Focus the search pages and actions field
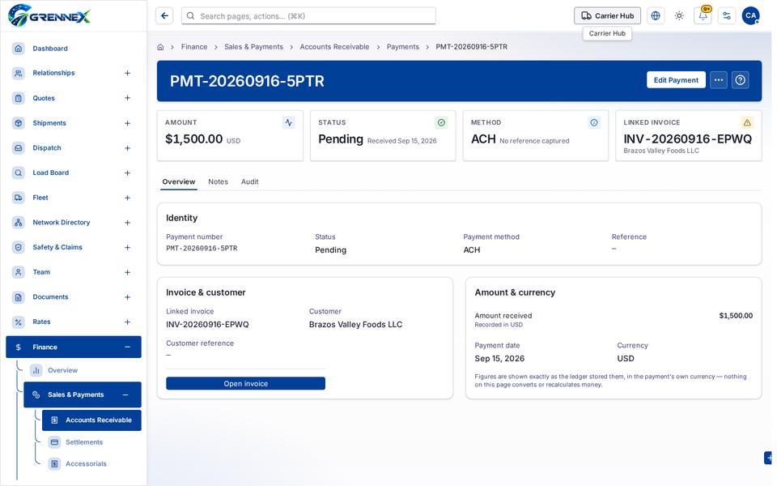This screenshot has width=777, height=486. [308, 16]
